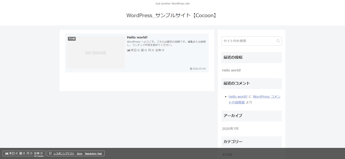
Task: Open the site title WordPress_サンプルサイト【Cocoon】
Action: (172, 15)
